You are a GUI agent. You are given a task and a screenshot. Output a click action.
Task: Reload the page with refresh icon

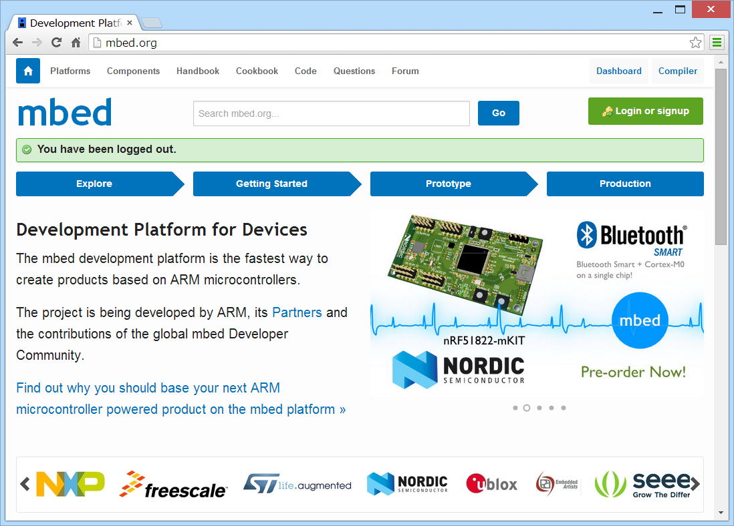coord(56,43)
